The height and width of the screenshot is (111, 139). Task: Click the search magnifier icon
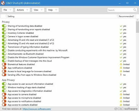click(x=135, y=10)
